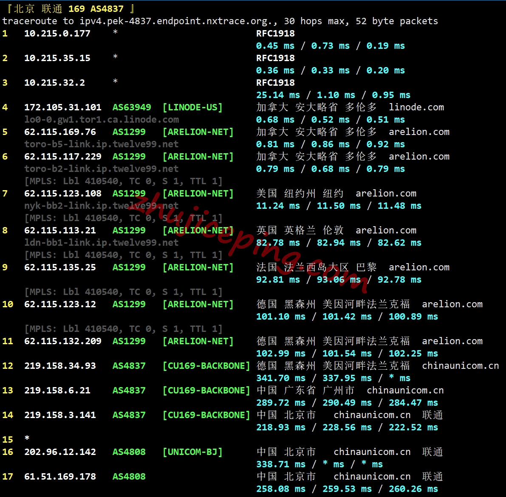Click the latency value 101.10 ms

tap(281, 317)
